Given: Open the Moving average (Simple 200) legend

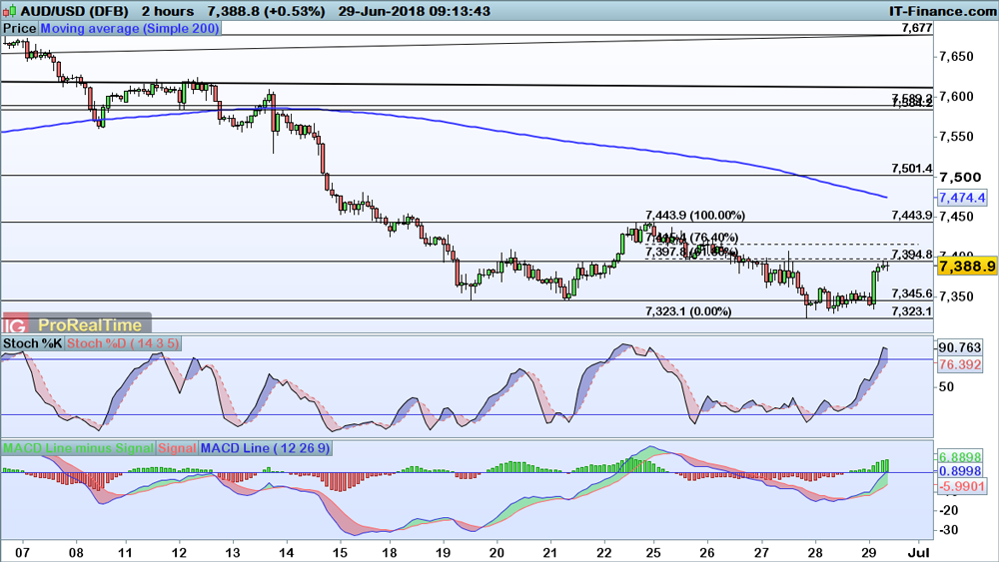Looking at the screenshot, I should point(130,29).
